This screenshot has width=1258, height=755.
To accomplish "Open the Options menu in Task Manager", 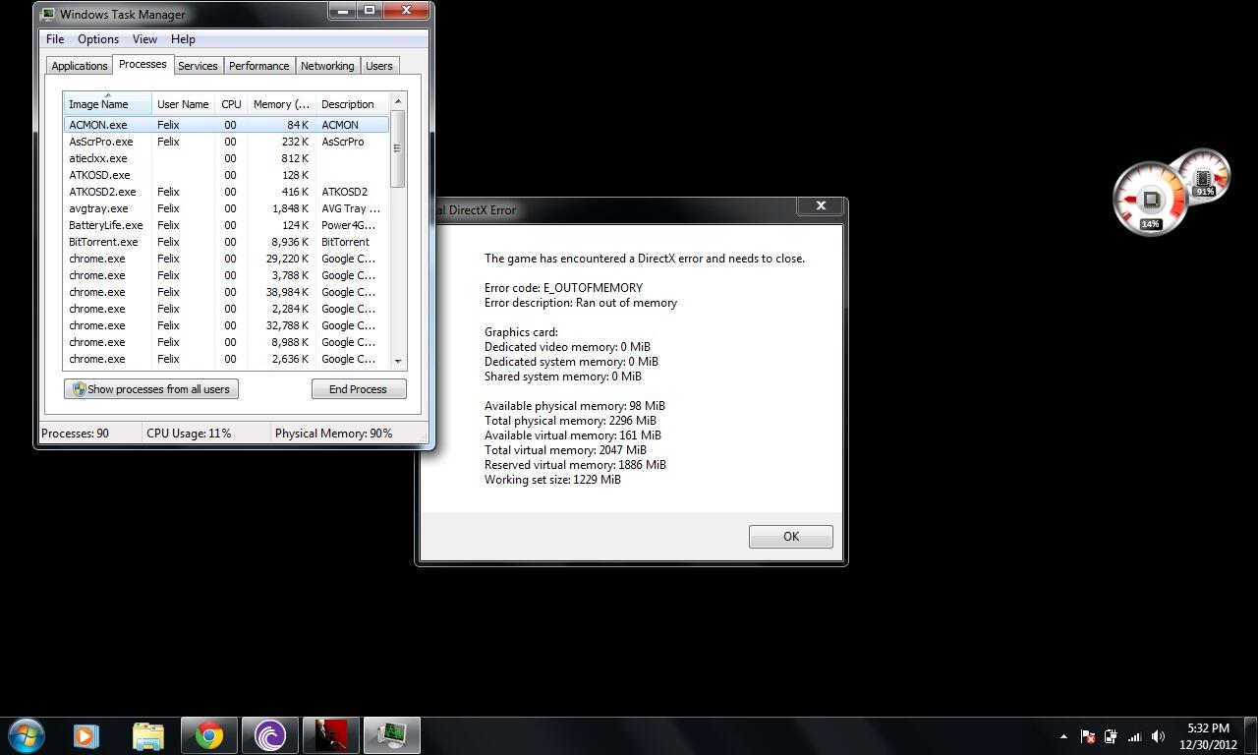I will [x=98, y=39].
